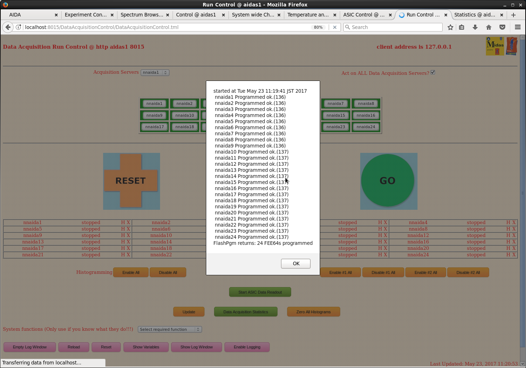Bookmark this page with star icon

tap(450, 27)
